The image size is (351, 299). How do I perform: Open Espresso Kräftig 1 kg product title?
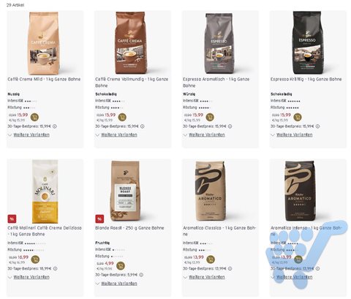[306, 79]
